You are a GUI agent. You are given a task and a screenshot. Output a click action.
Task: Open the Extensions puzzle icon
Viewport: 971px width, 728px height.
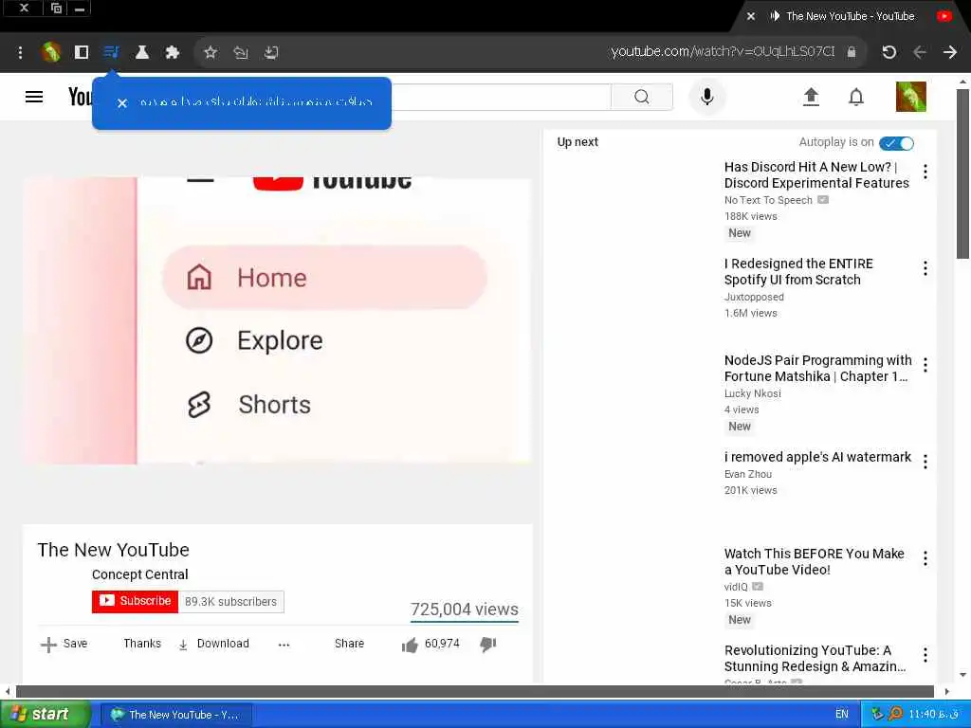pyautogui.click(x=173, y=52)
